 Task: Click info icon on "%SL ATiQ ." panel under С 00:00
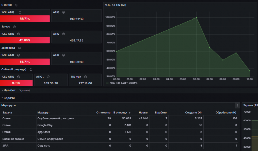[x=20, y=12]
